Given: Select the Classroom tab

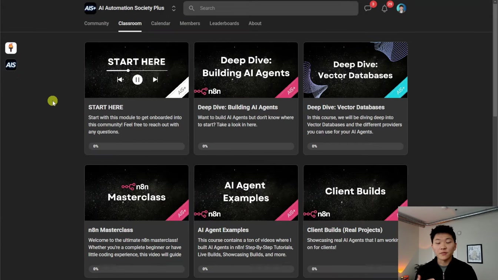Looking at the screenshot, I should pos(130,23).
